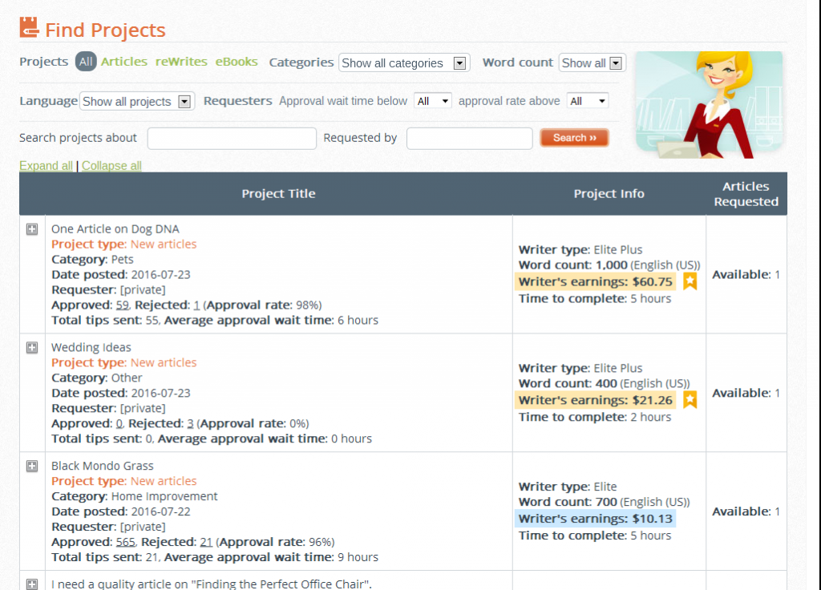The width and height of the screenshot is (821, 590).
Task: Expand the "Wedding Ideas" project row
Action: click(31, 347)
